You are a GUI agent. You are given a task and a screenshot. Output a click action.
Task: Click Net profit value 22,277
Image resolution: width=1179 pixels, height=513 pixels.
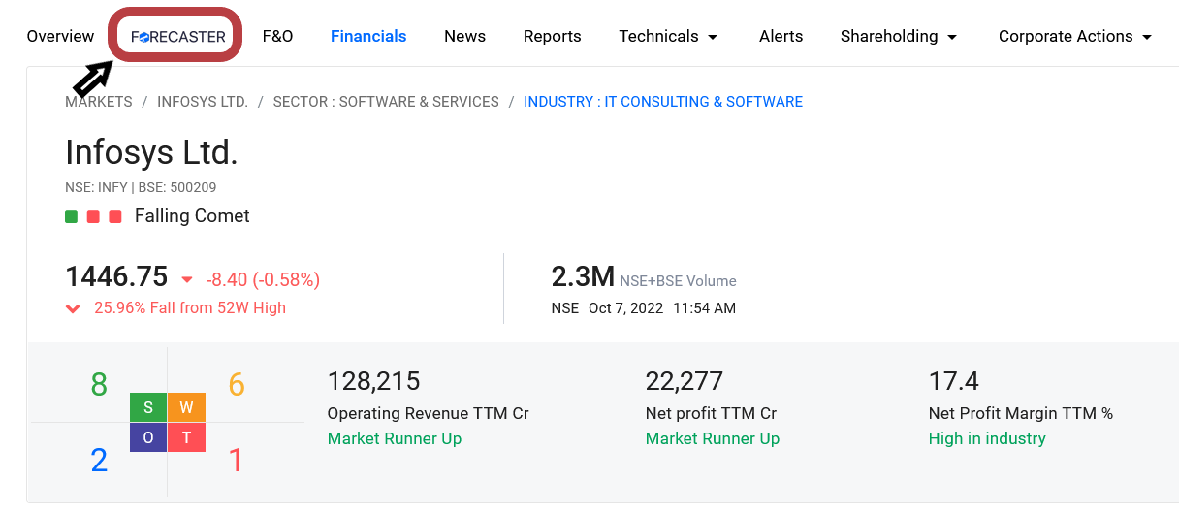[685, 381]
